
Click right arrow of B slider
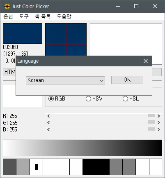(159, 129)
